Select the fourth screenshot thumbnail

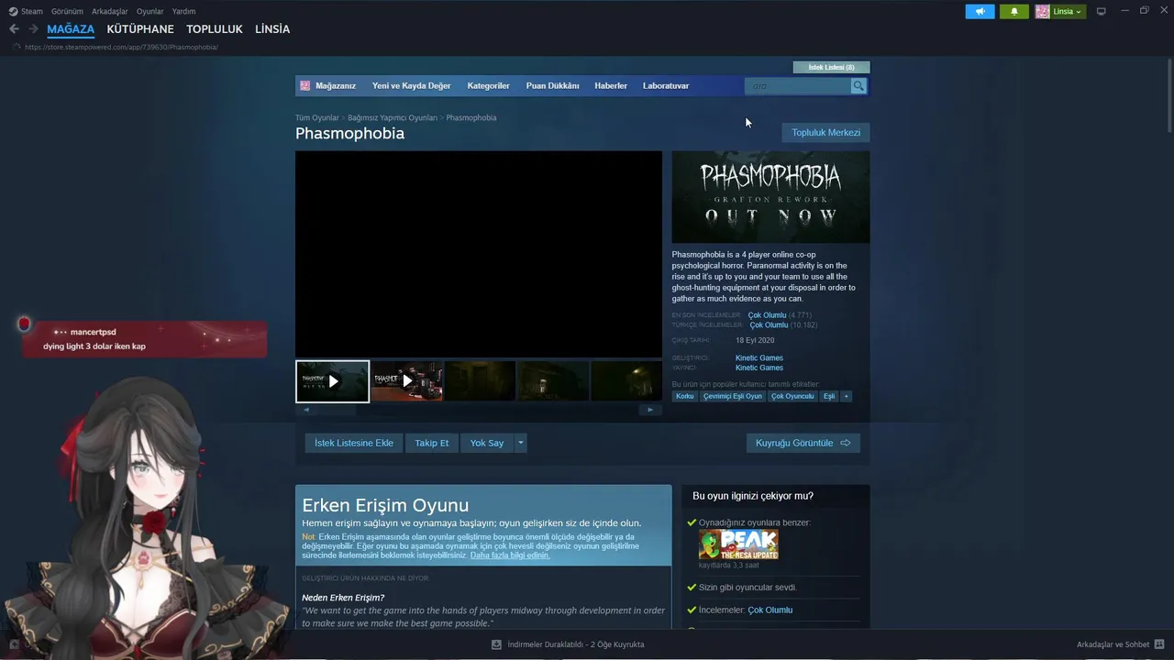click(553, 380)
